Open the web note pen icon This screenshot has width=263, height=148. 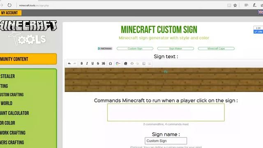point(255,5)
